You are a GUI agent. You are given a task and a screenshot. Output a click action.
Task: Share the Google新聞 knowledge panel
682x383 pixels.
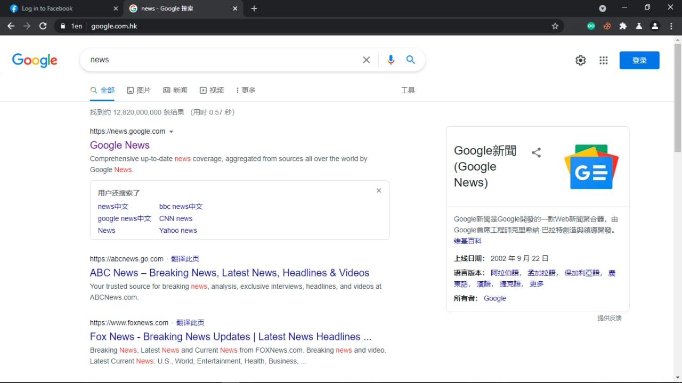click(x=537, y=153)
